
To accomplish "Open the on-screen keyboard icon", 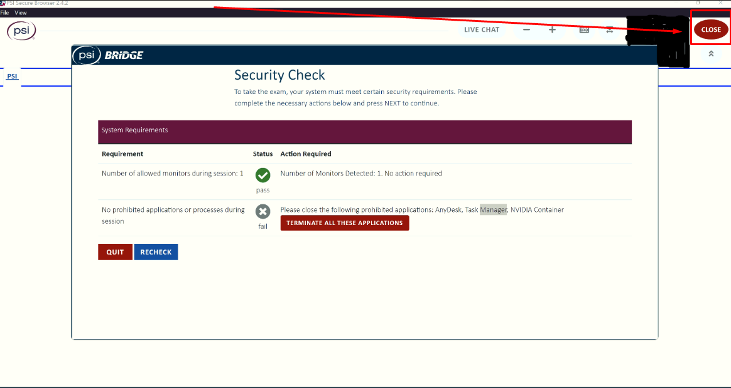I will tap(584, 30).
